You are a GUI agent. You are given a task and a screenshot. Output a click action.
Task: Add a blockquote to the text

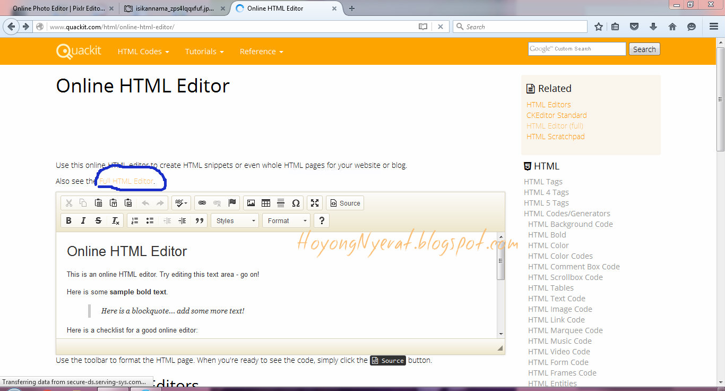click(200, 220)
